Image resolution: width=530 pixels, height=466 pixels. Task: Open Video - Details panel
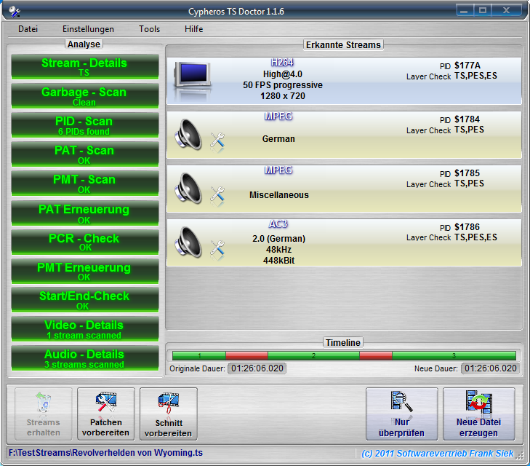point(85,328)
